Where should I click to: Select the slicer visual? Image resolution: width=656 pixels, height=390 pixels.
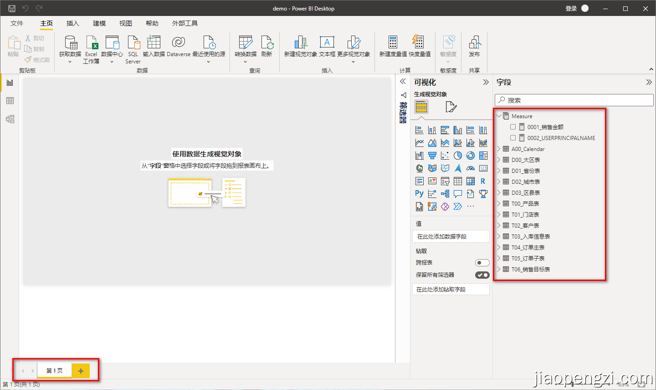click(x=445, y=181)
